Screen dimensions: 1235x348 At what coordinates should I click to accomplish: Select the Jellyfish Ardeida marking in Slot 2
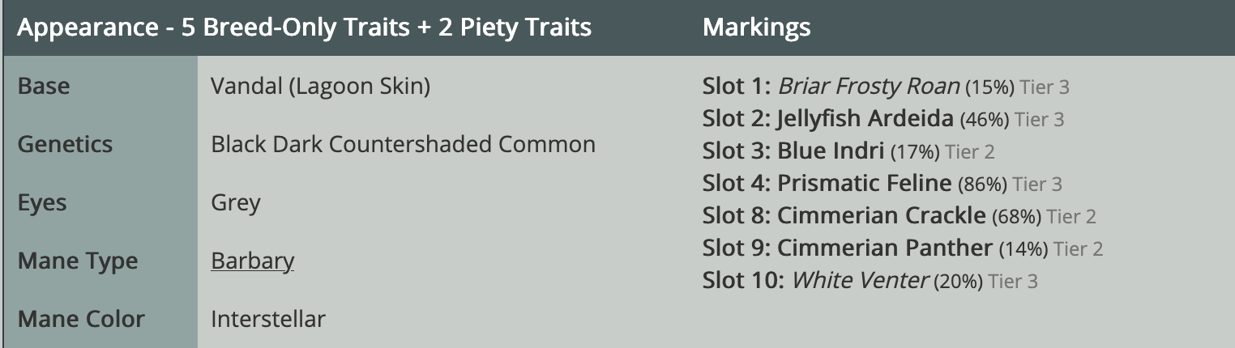[865, 119]
